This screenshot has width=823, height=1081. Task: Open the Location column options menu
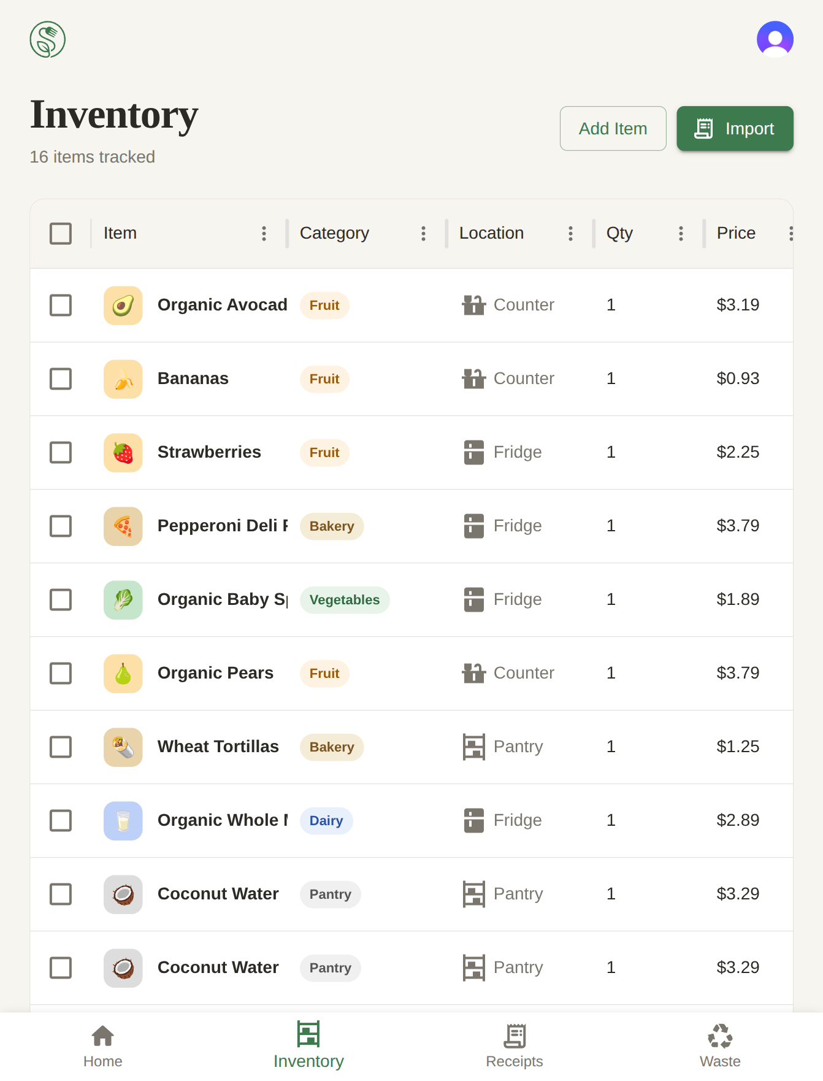(x=570, y=233)
